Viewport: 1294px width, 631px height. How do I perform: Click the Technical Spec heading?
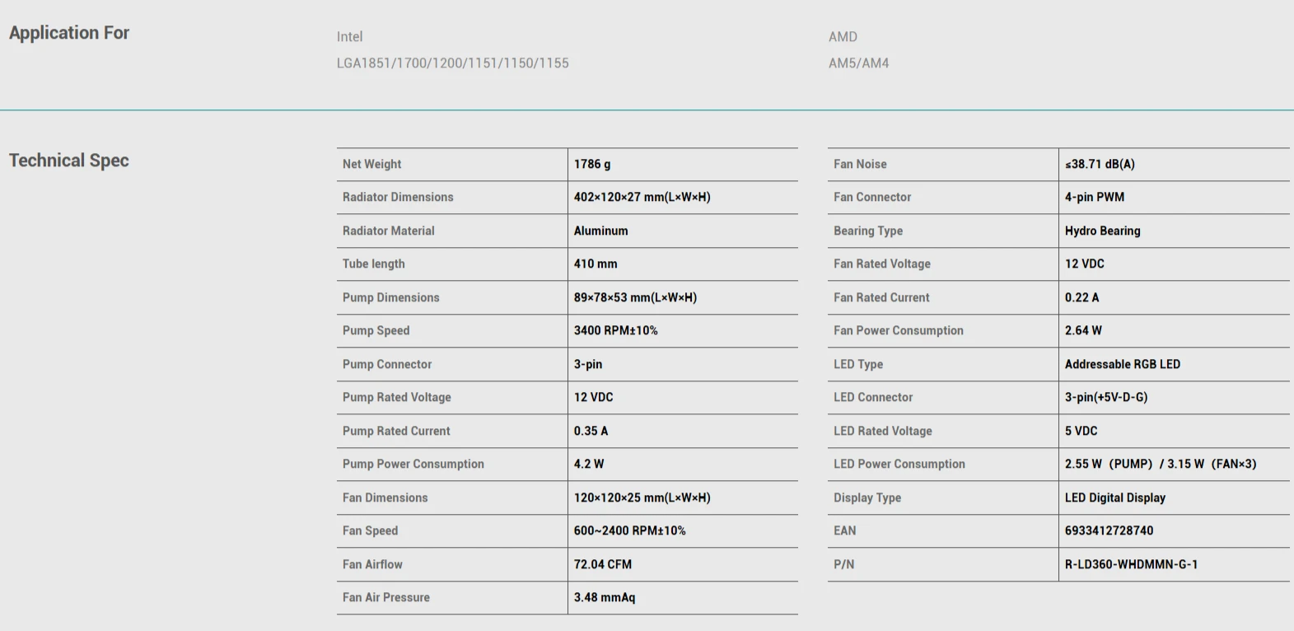[69, 161]
